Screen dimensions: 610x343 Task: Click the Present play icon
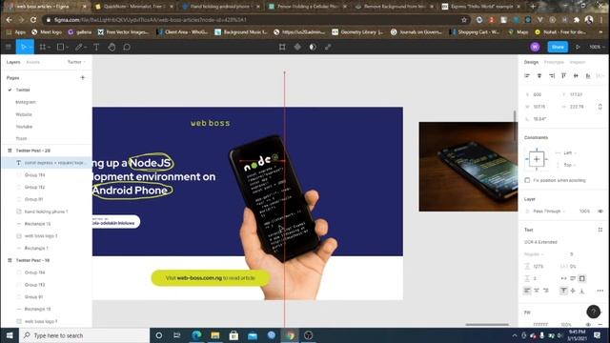click(x=578, y=47)
